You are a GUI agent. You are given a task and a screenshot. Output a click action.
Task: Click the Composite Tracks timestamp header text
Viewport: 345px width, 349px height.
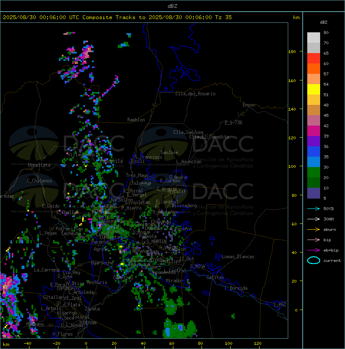[x=117, y=17]
